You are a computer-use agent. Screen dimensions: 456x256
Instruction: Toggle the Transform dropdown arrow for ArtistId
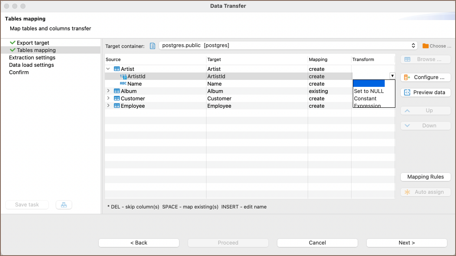pyautogui.click(x=392, y=76)
